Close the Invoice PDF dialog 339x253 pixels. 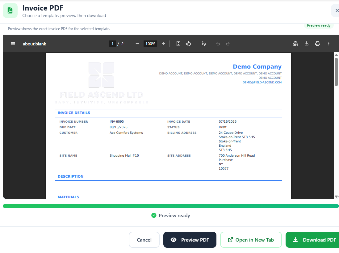(336, 11)
